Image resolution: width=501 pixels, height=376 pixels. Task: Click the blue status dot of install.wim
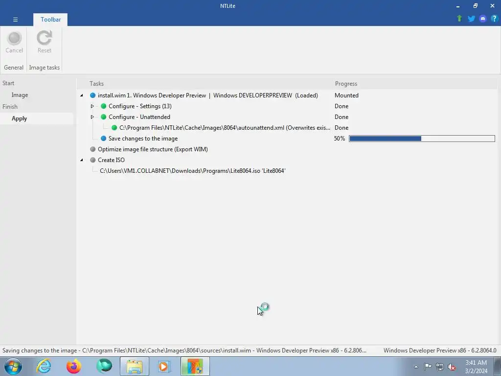(92, 95)
